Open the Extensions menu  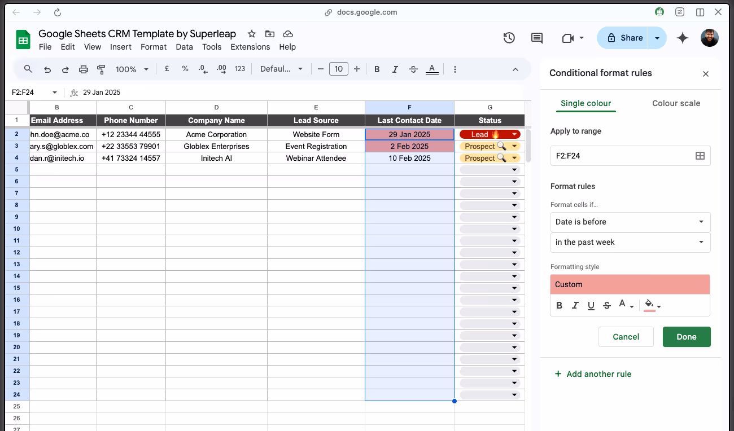250,47
